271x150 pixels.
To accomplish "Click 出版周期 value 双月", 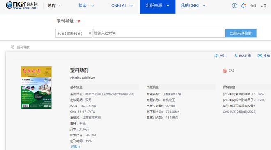I will pos(88,100).
